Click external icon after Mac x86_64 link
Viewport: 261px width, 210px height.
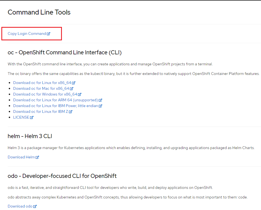coord(71,89)
